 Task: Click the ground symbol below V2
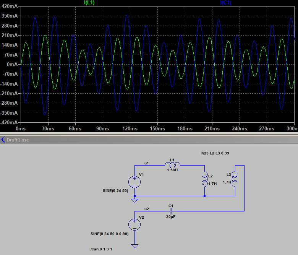(134, 246)
